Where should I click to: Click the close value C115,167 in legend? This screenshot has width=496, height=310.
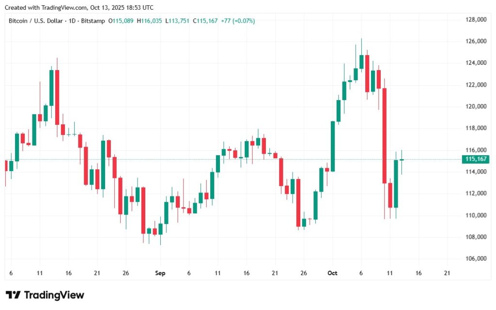click(x=206, y=21)
